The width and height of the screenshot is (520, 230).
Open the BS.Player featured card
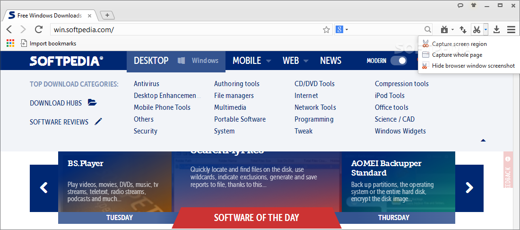115,182
